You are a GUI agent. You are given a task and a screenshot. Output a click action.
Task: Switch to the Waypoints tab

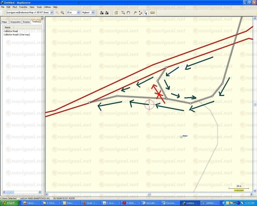[15, 22]
